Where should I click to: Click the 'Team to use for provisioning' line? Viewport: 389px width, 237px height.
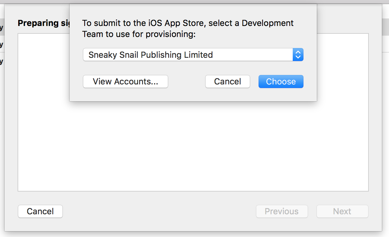click(x=139, y=34)
